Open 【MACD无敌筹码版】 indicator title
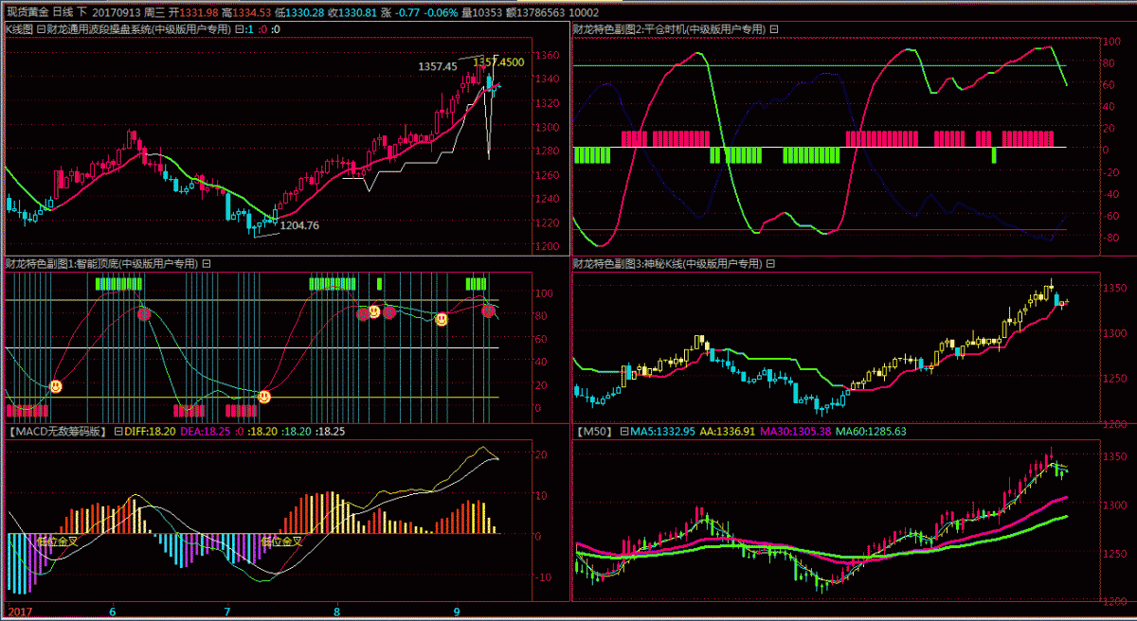The width and height of the screenshot is (1137, 621). [59, 431]
